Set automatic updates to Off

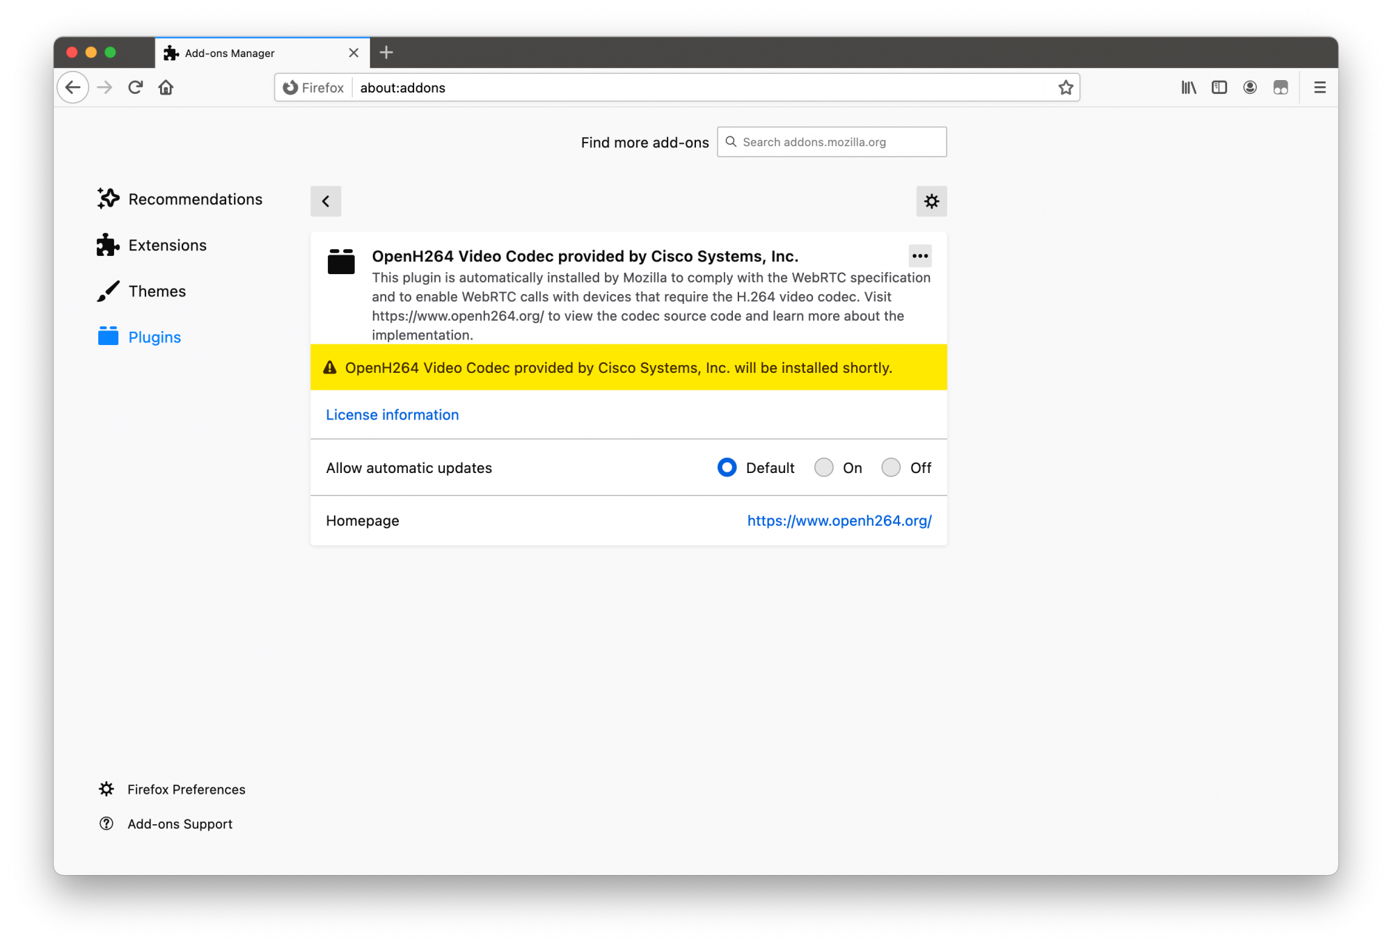[x=891, y=467]
